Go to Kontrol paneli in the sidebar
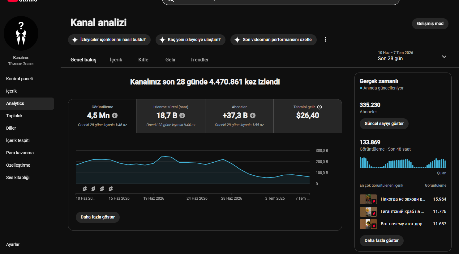 27,79
